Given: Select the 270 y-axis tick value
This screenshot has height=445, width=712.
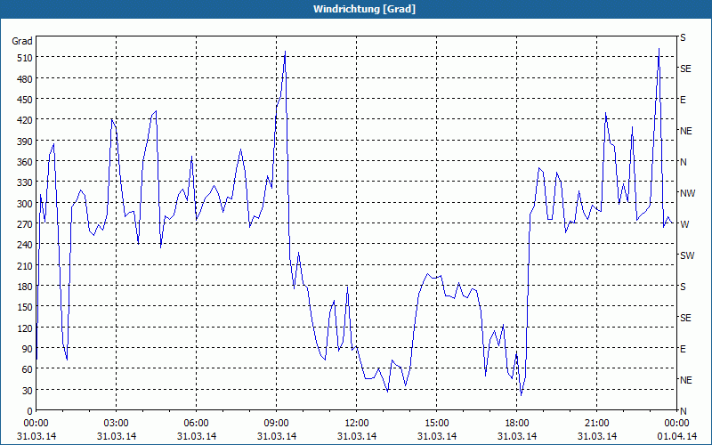Looking at the screenshot, I should coord(25,224).
